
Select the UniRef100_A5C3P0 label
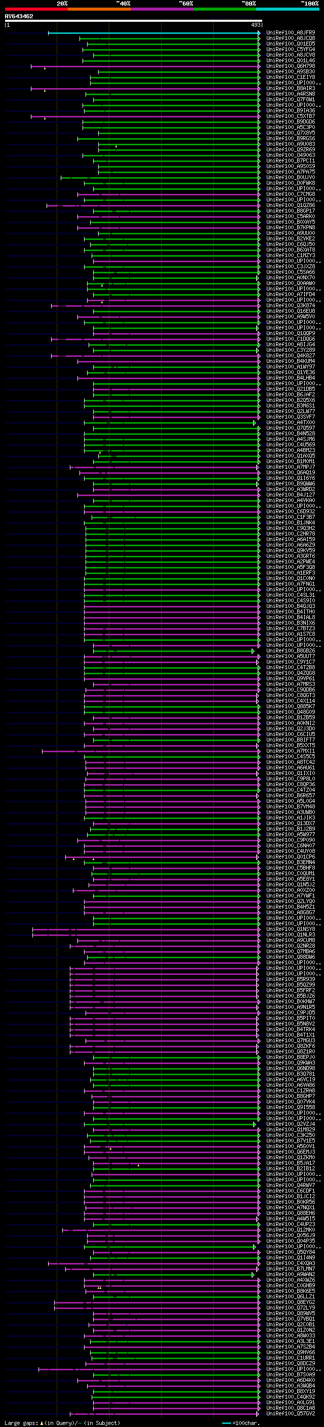pos(291,128)
